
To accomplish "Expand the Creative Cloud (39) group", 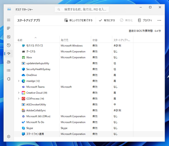I will (19, 93).
